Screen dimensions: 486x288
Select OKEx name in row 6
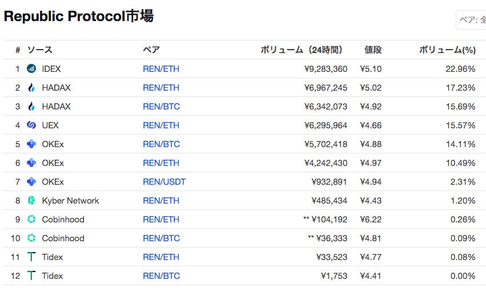click(53, 163)
